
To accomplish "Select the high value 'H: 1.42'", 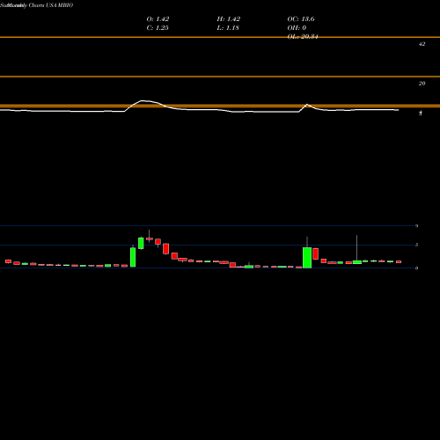I will click(x=229, y=19).
